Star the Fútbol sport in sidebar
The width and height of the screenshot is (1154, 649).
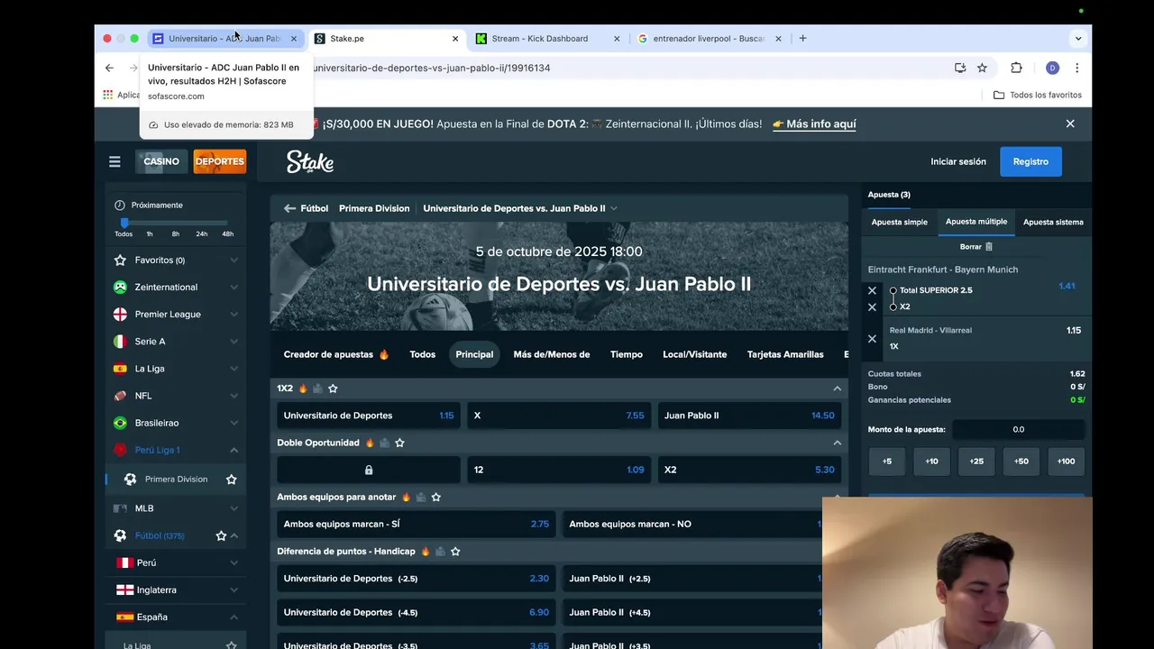(x=221, y=535)
